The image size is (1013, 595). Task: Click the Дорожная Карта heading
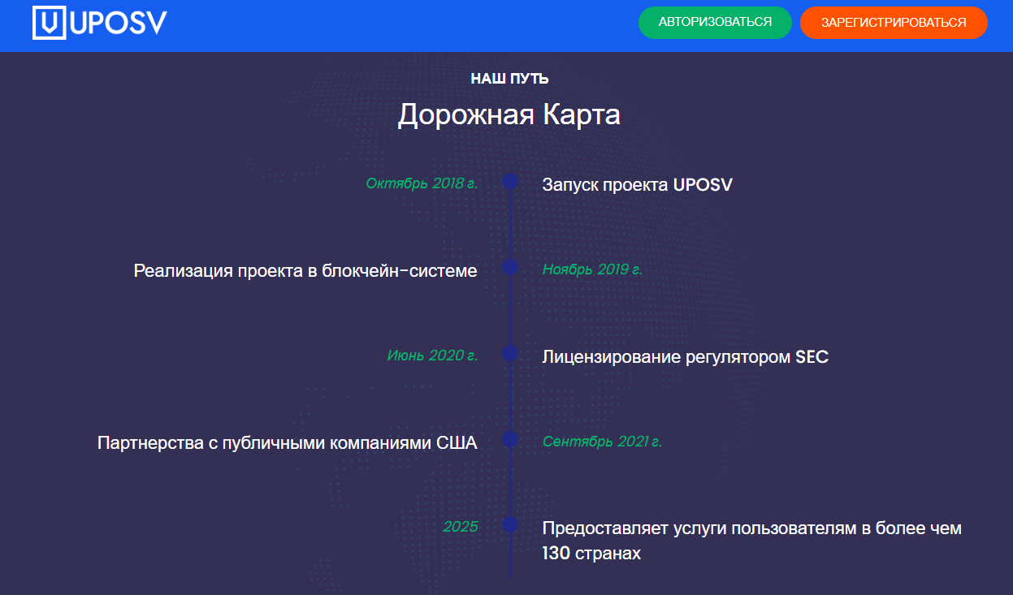(x=509, y=114)
